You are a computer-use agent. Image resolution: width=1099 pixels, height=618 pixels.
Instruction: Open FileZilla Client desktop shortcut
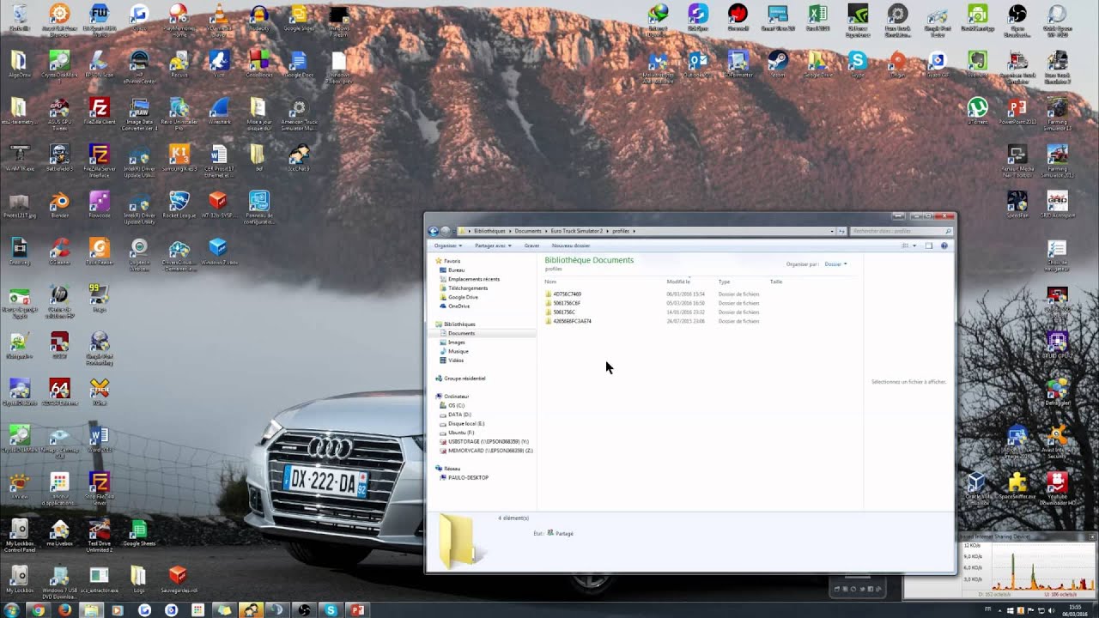pos(100,112)
